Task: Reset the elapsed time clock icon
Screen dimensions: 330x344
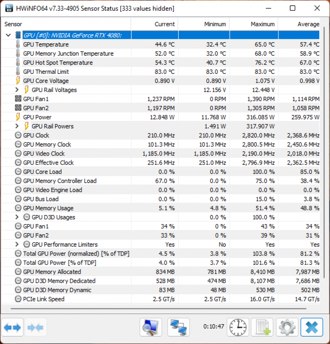Action: tap(238, 327)
